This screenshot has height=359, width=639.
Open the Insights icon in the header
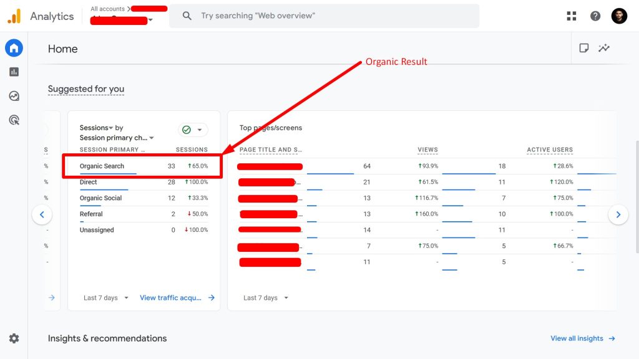pyautogui.click(x=603, y=47)
